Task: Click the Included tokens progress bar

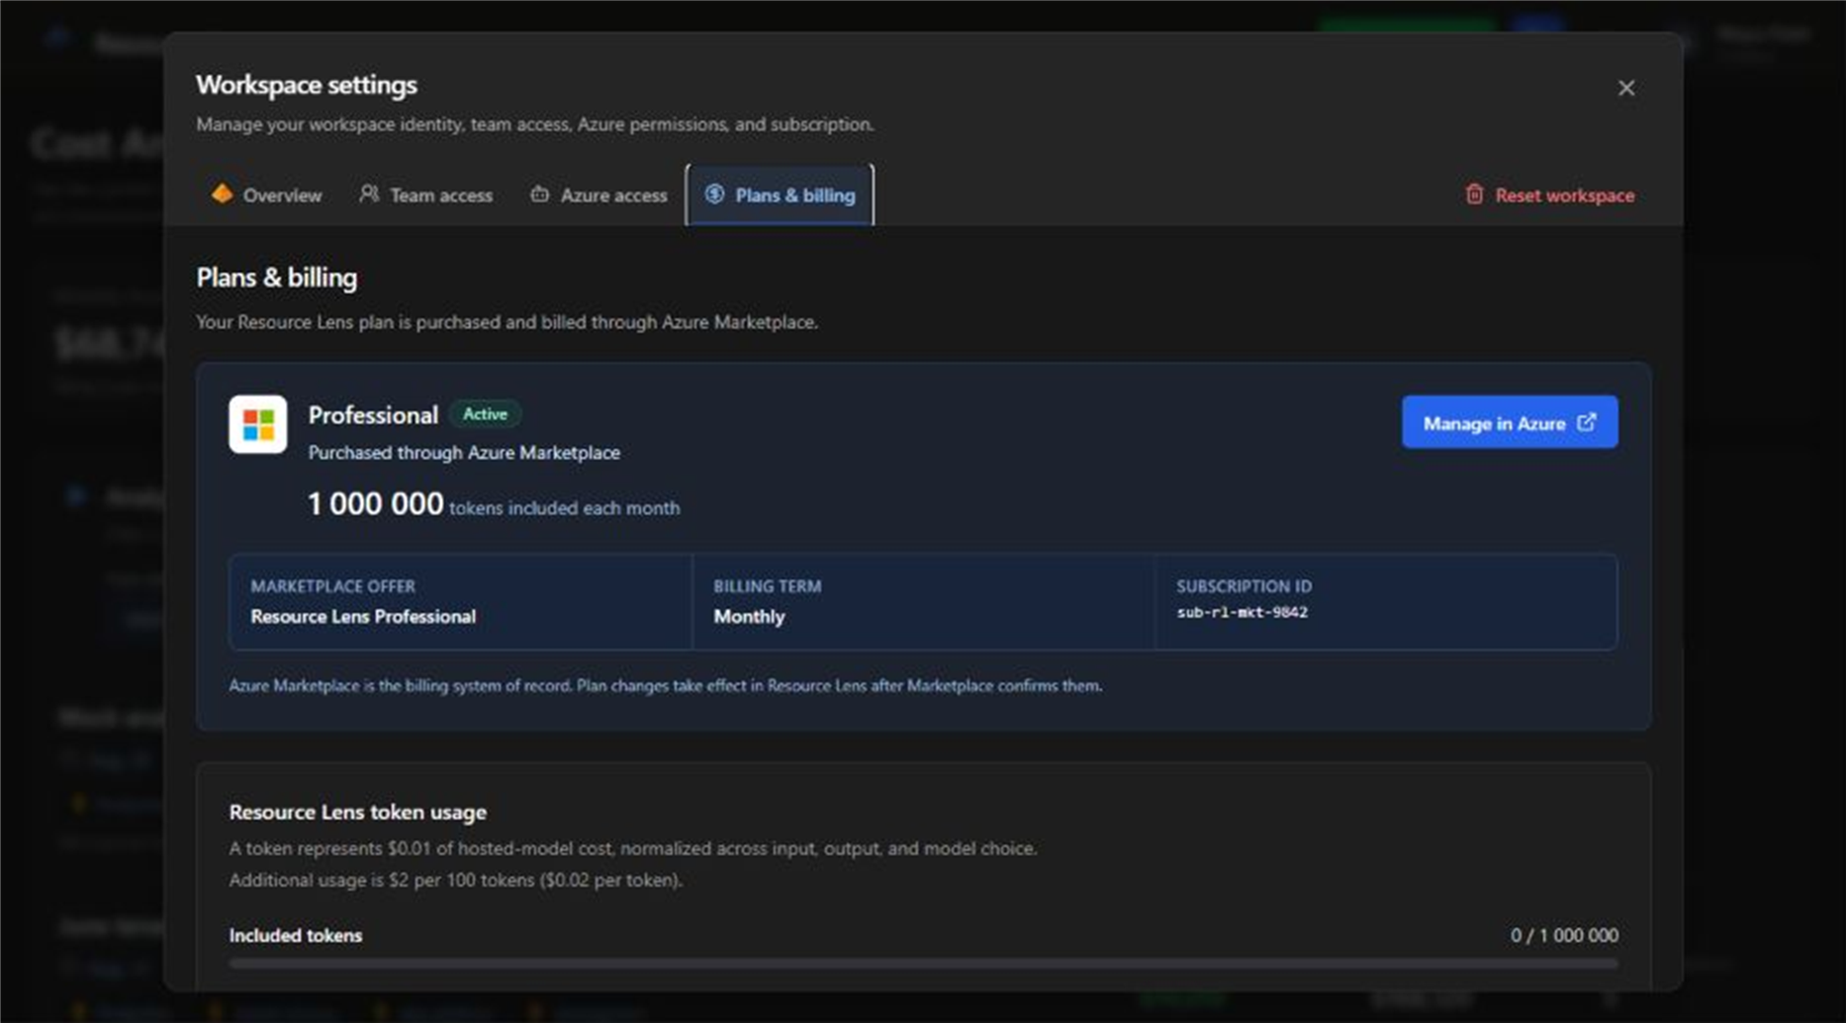Action: [923, 963]
